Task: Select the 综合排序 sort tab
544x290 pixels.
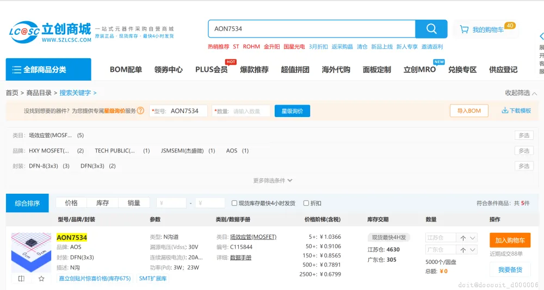Action: 27,203
